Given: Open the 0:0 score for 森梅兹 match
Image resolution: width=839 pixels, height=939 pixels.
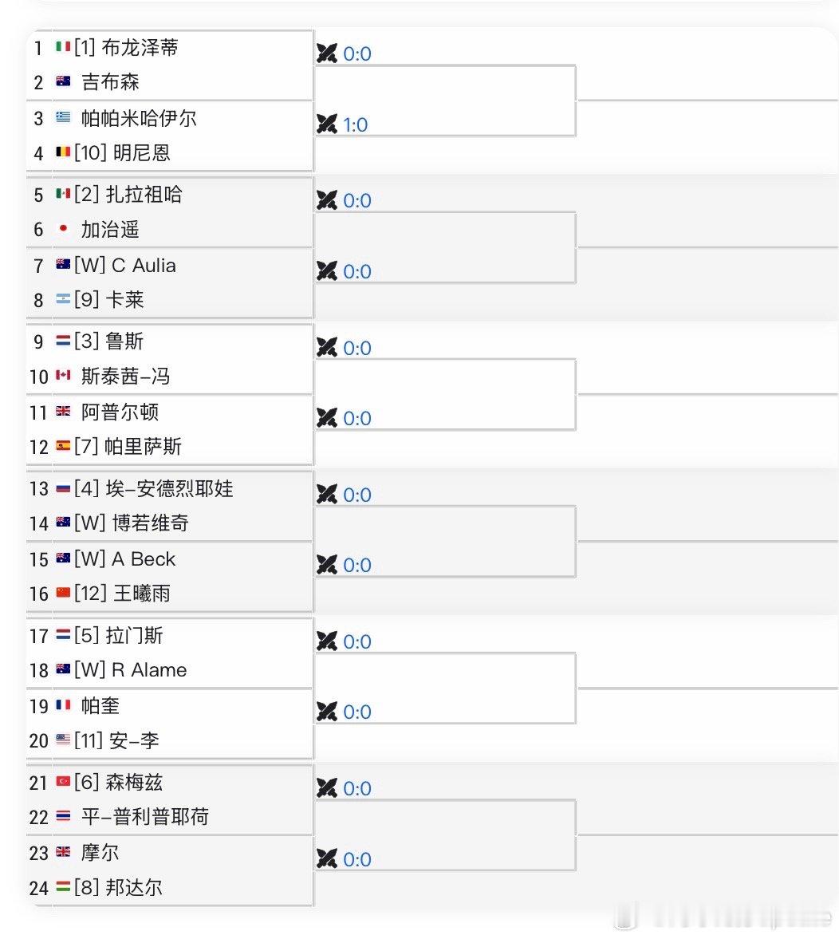Looking at the screenshot, I should 357,788.
